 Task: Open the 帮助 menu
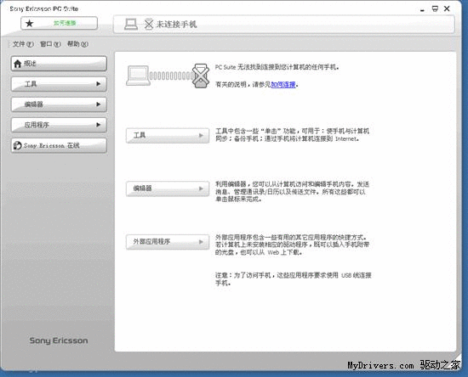(77, 44)
